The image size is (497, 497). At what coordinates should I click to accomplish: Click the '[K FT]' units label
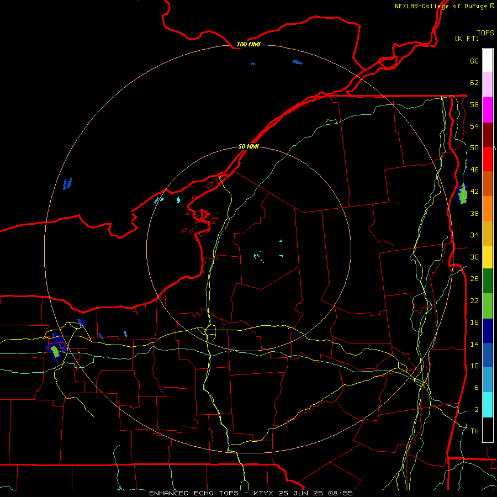467,38
